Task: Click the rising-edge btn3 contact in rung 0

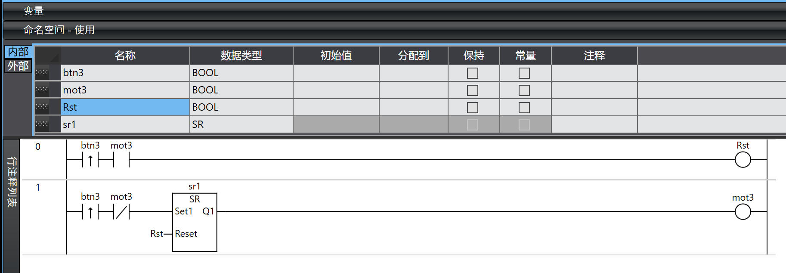Action: tap(90, 160)
